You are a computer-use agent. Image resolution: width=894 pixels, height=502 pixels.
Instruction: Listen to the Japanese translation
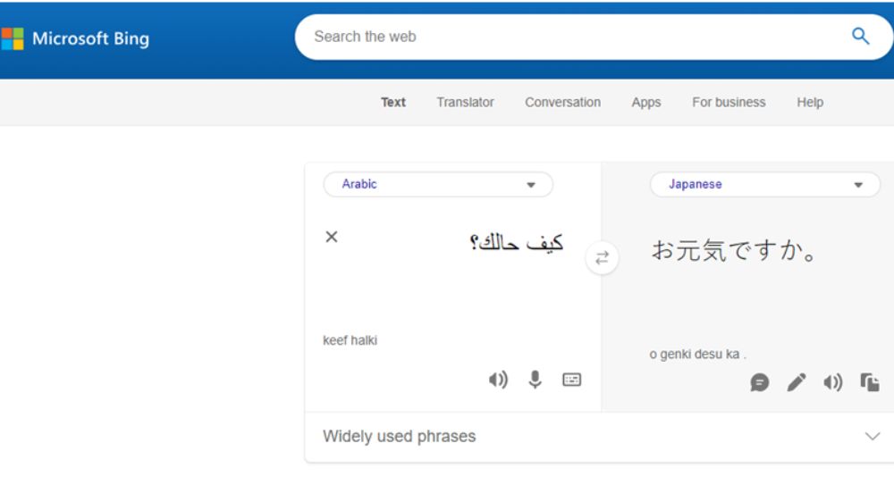click(x=833, y=382)
